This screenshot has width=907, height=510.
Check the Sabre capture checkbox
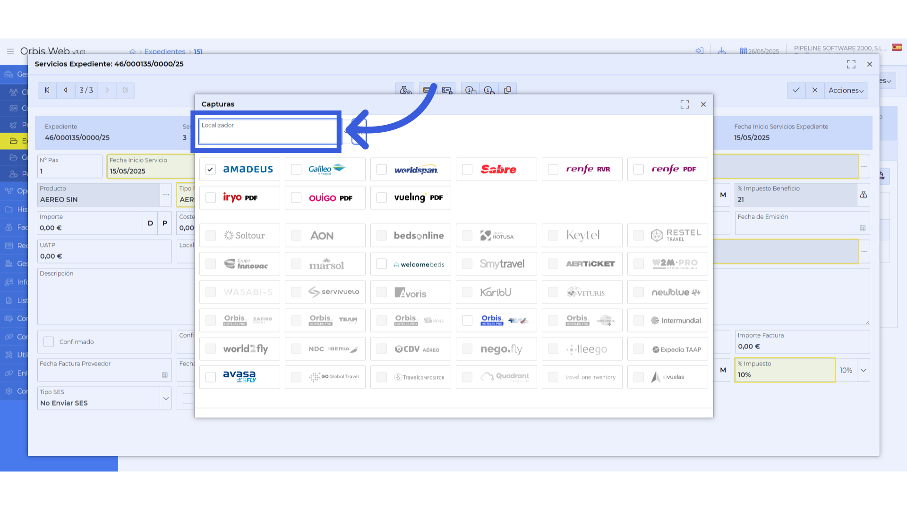click(x=467, y=169)
